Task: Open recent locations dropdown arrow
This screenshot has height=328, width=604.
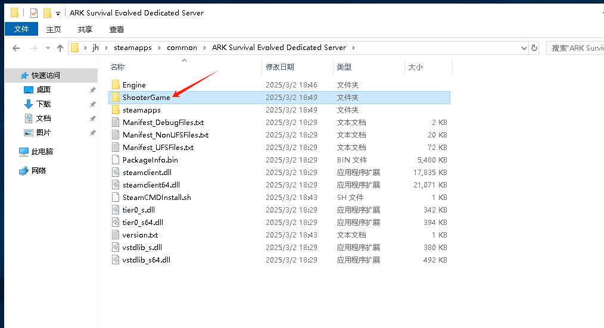Action: pyautogui.click(x=48, y=48)
